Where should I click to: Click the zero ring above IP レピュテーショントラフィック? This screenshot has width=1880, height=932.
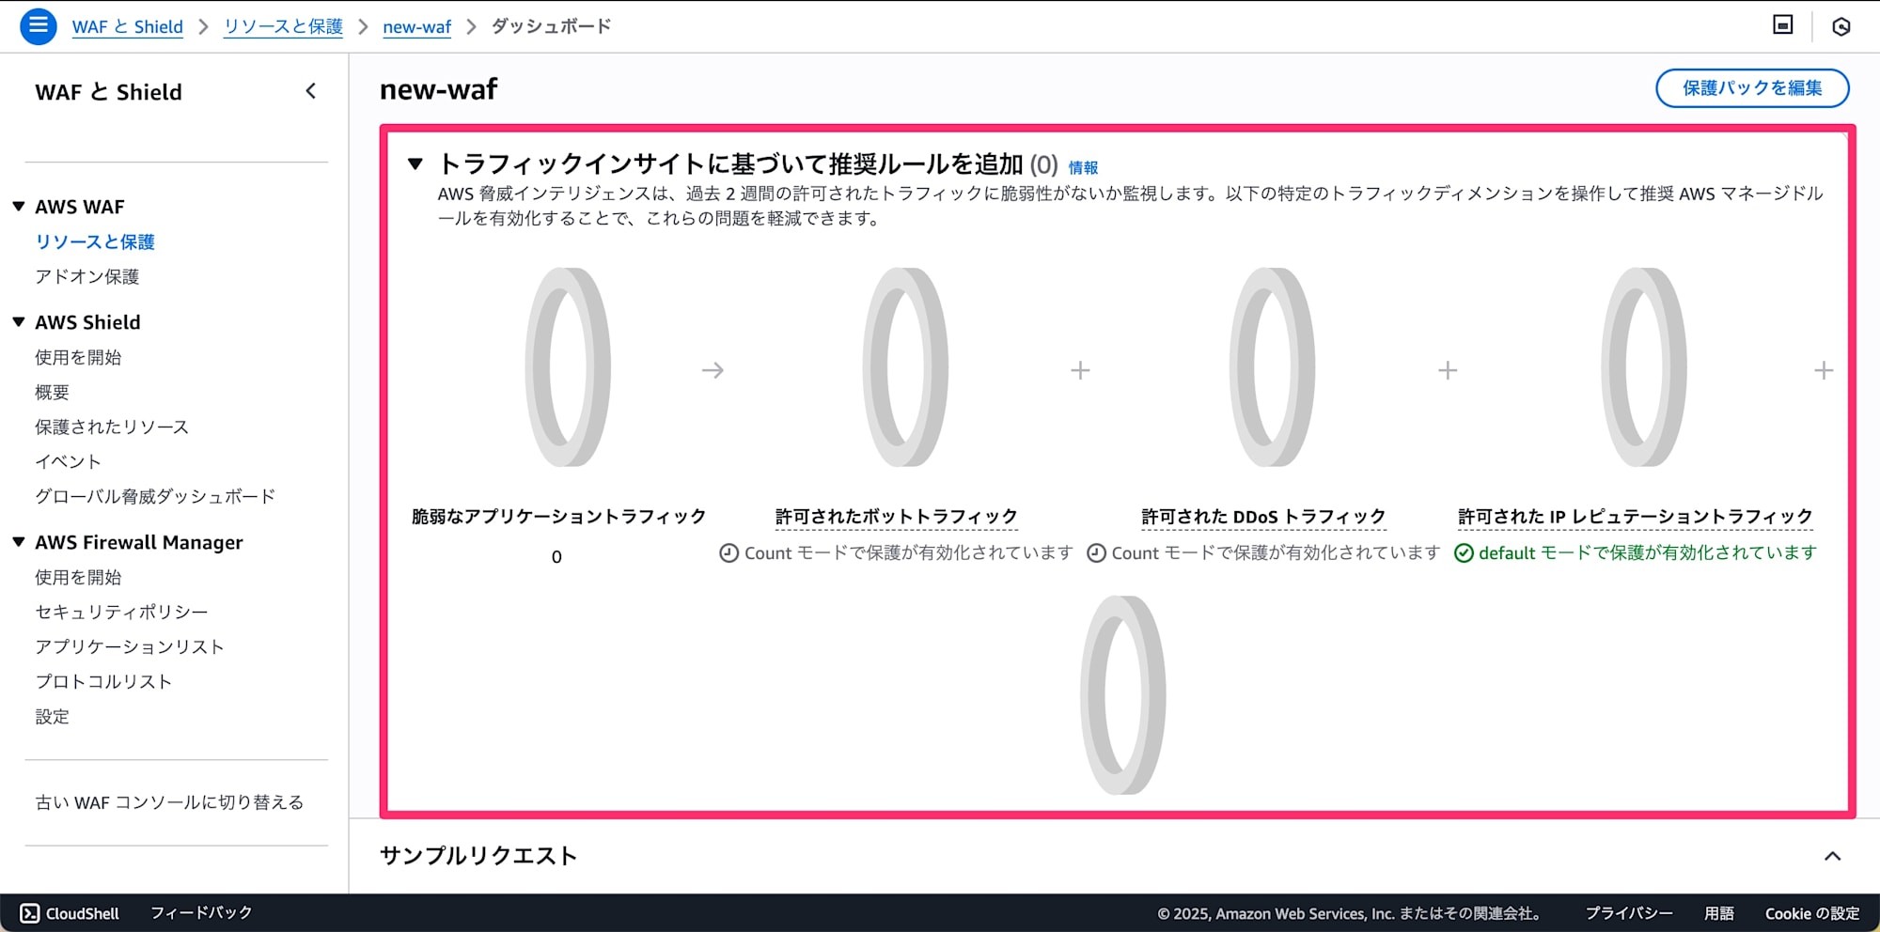click(x=1644, y=367)
